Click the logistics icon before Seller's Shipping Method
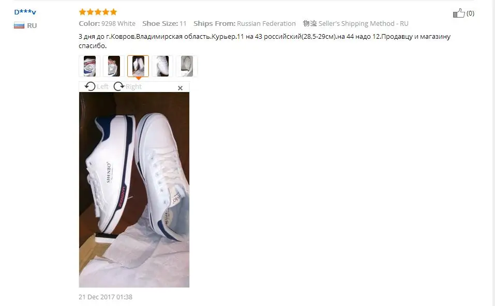The height and width of the screenshot is (306, 495). tap(310, 23)
